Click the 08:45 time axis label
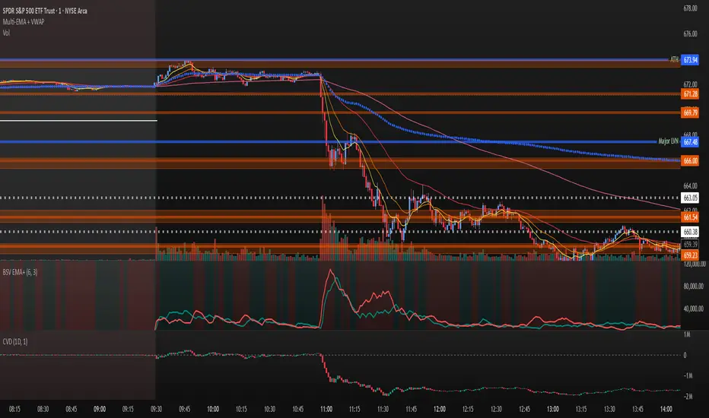709x418 pixels. coord(71,409)
